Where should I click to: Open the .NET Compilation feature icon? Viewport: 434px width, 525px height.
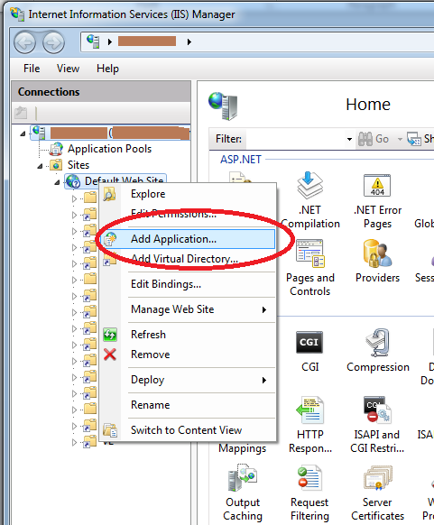click(310, 186)
